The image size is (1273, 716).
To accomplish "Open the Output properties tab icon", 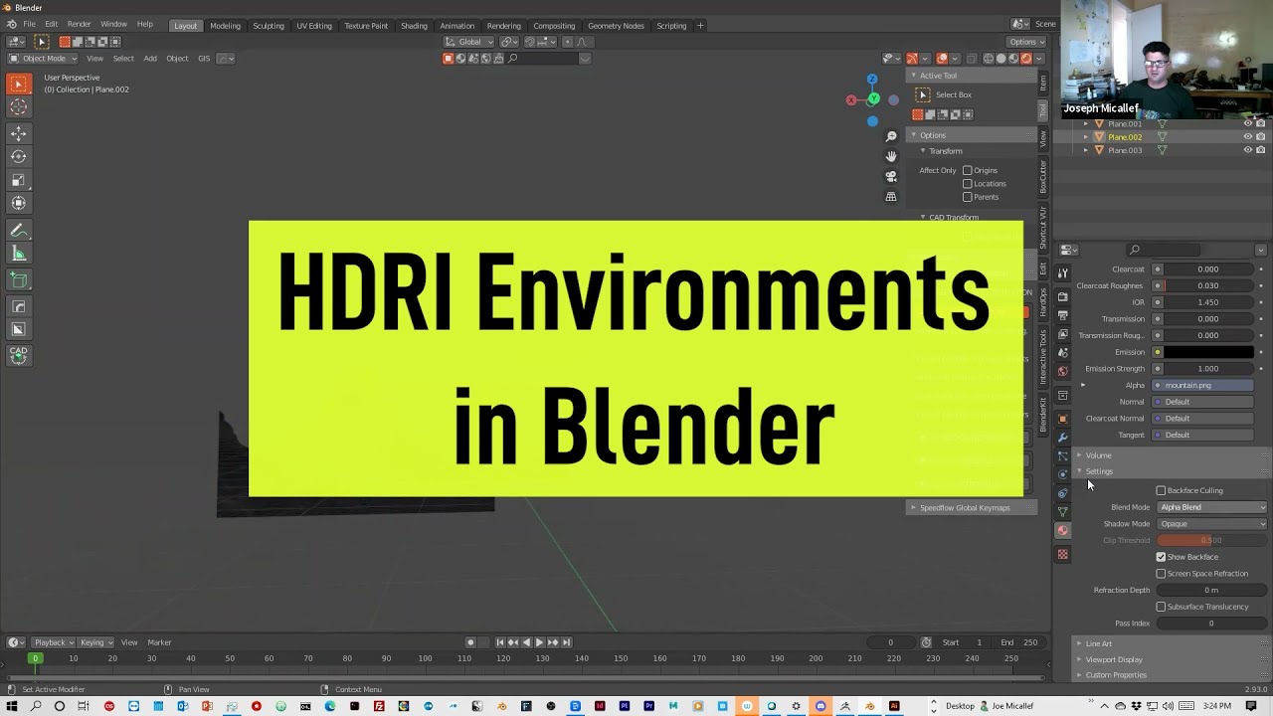I will tap(1062, 315).
